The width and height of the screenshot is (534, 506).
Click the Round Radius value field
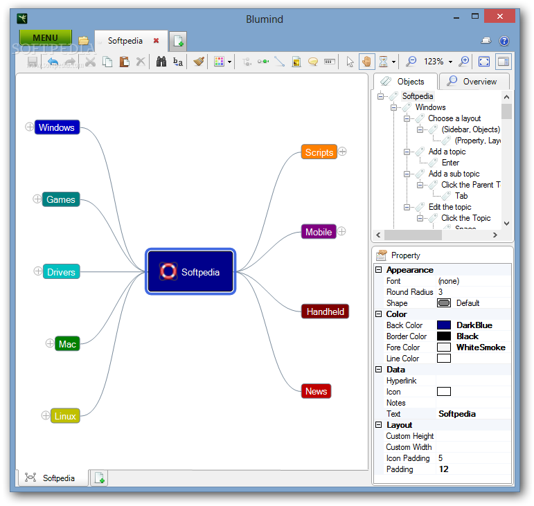[473, 292]
